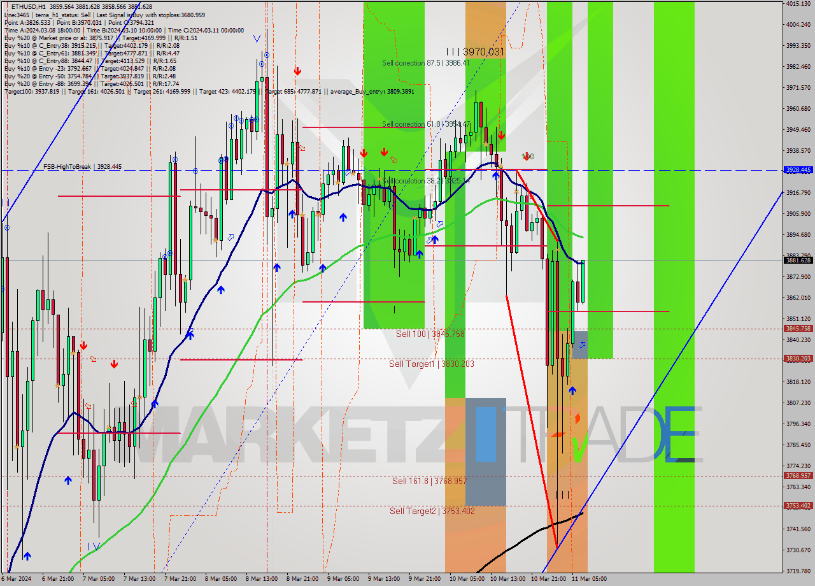Click the '6 Mar 2024' time axis label

point(16,579)
